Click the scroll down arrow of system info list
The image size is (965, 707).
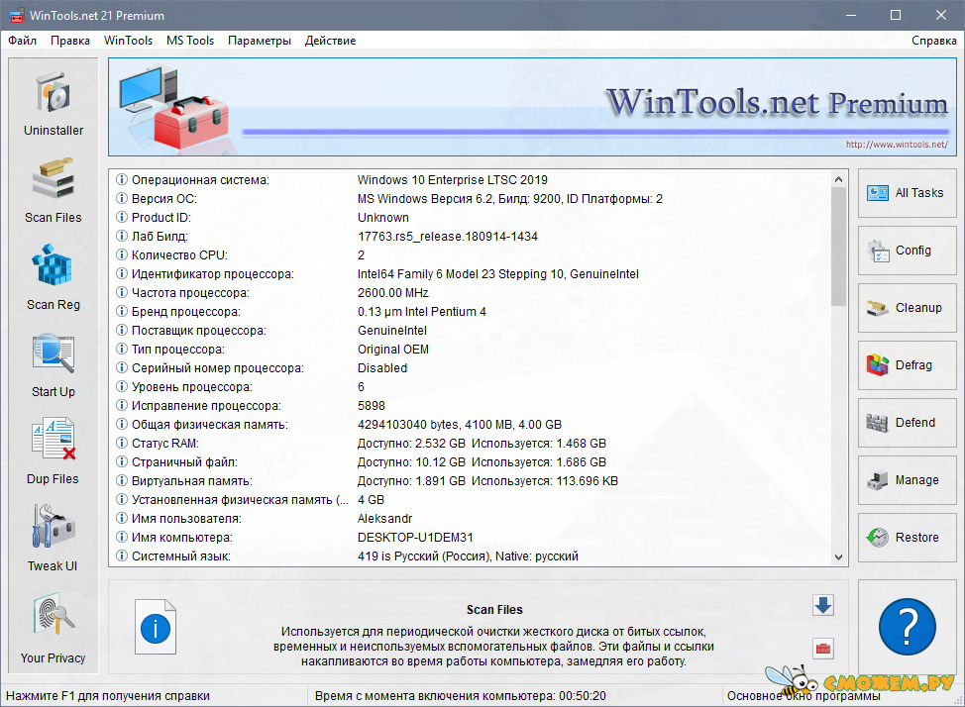click(x=838, y=556)
